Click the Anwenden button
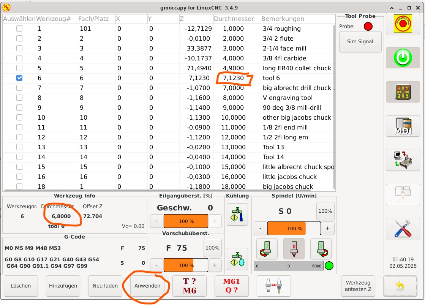 coord(147,286)
